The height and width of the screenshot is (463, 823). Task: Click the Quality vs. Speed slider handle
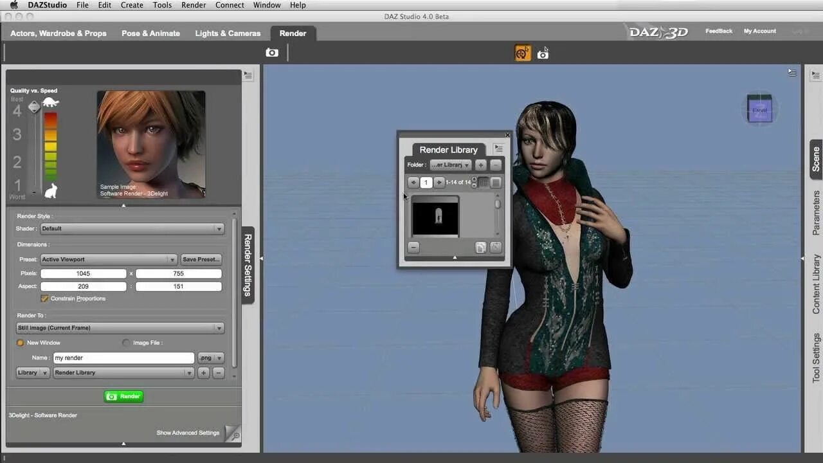(34, 107)
